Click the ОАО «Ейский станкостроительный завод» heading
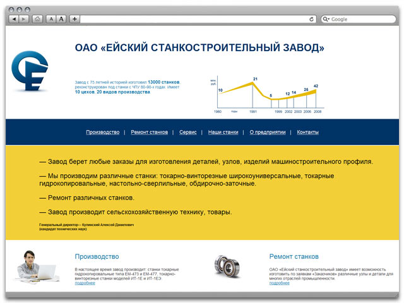 (x=199, y=48)
